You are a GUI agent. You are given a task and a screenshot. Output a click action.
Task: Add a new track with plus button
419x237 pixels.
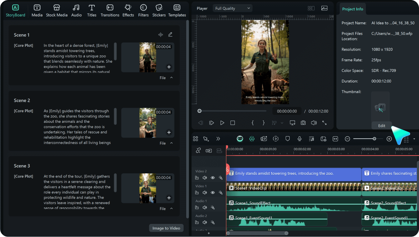209,233
